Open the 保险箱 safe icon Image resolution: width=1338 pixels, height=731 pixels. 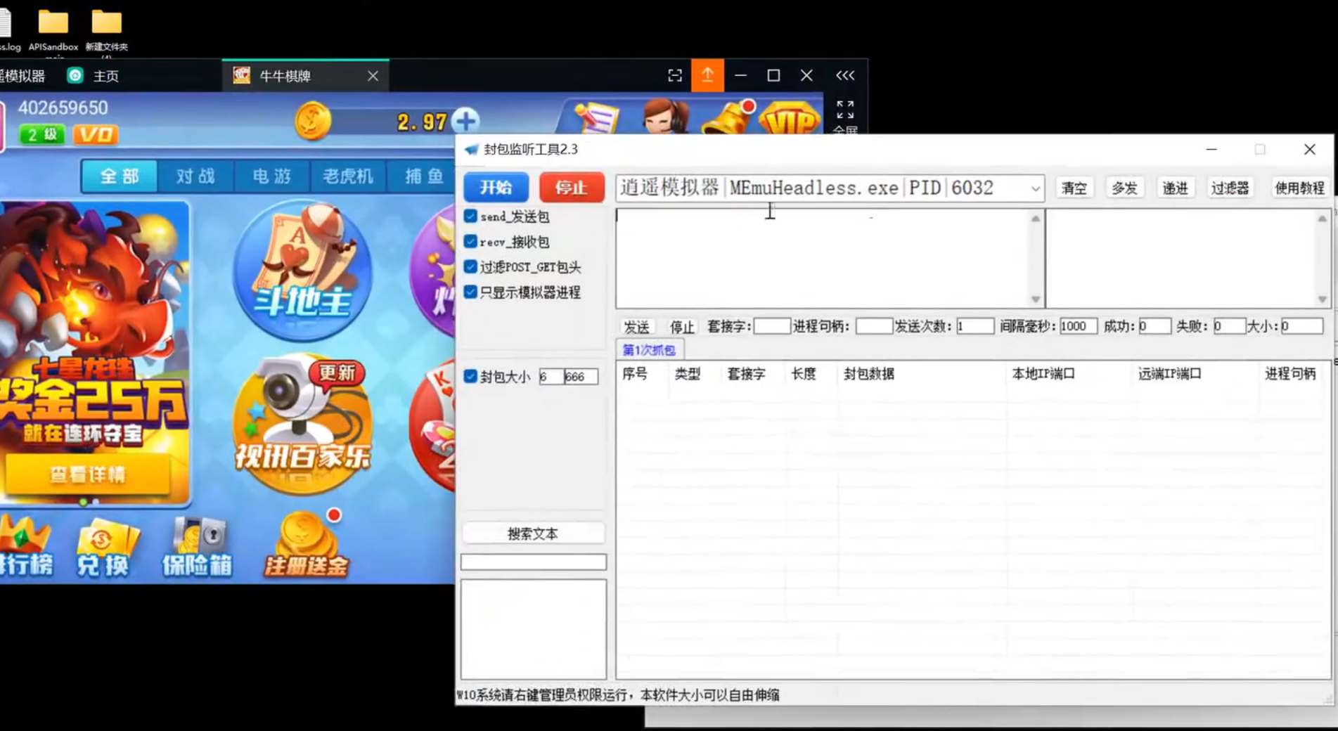[x=197, y=548]
